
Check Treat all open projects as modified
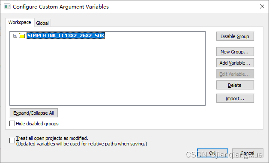(12, 141)
